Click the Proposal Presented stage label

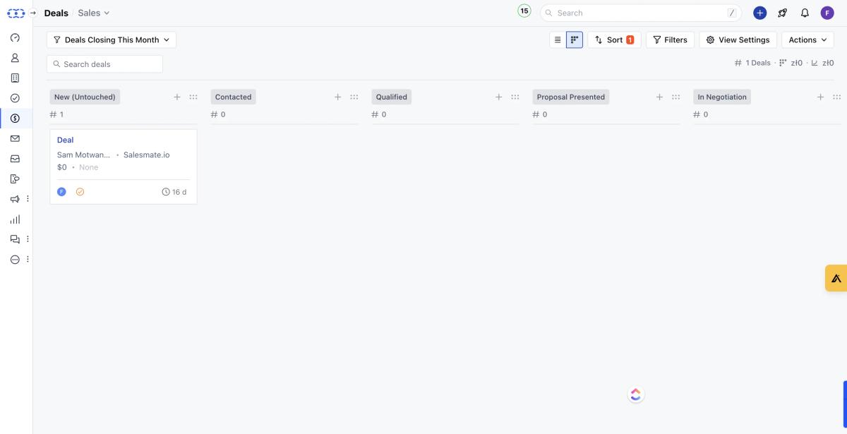tap(571, 97)
